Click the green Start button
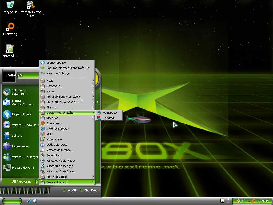The height and width of the screenshot is (205, 273). tap(12, 201)
